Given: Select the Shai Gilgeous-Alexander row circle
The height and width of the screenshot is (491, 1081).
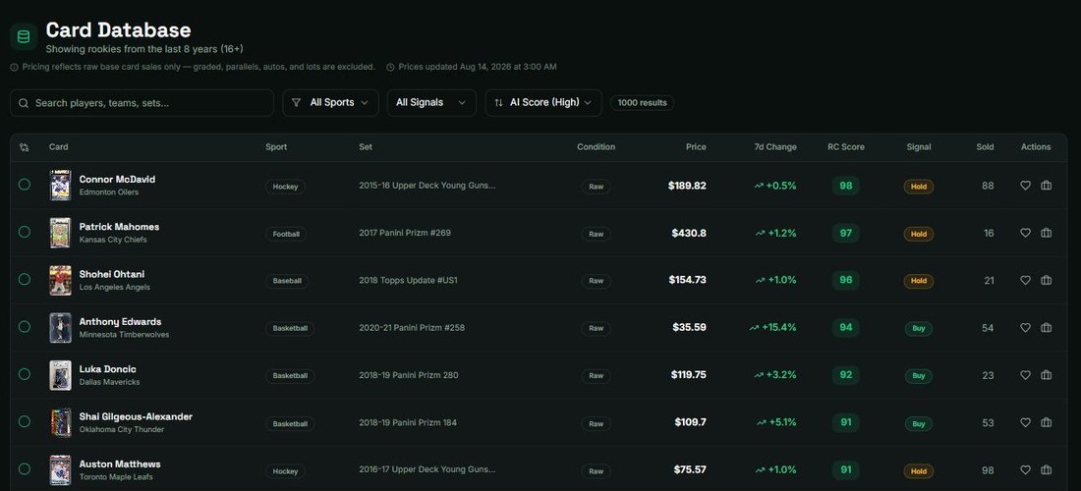Looking at the screenshot, I should (25, 421).
